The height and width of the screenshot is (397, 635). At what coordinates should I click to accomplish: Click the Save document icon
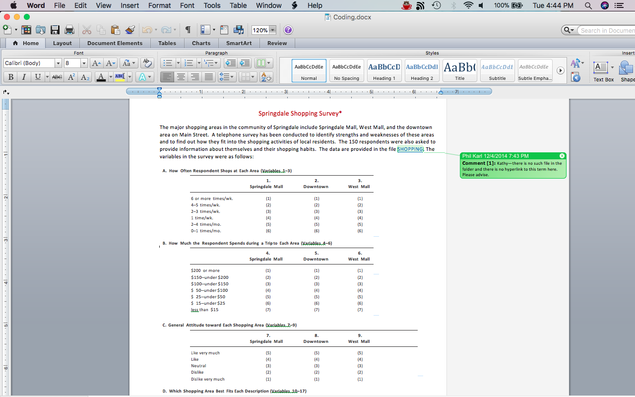[55, 30]
